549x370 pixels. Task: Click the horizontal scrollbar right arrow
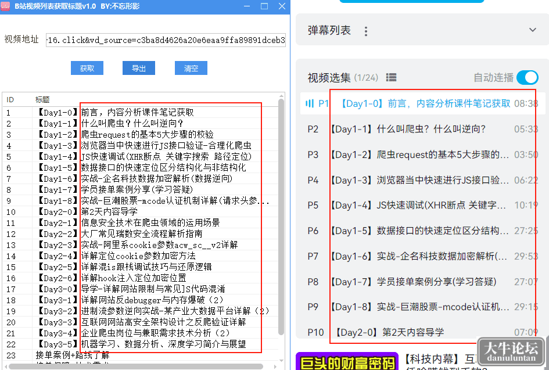(x=275, y=367)
